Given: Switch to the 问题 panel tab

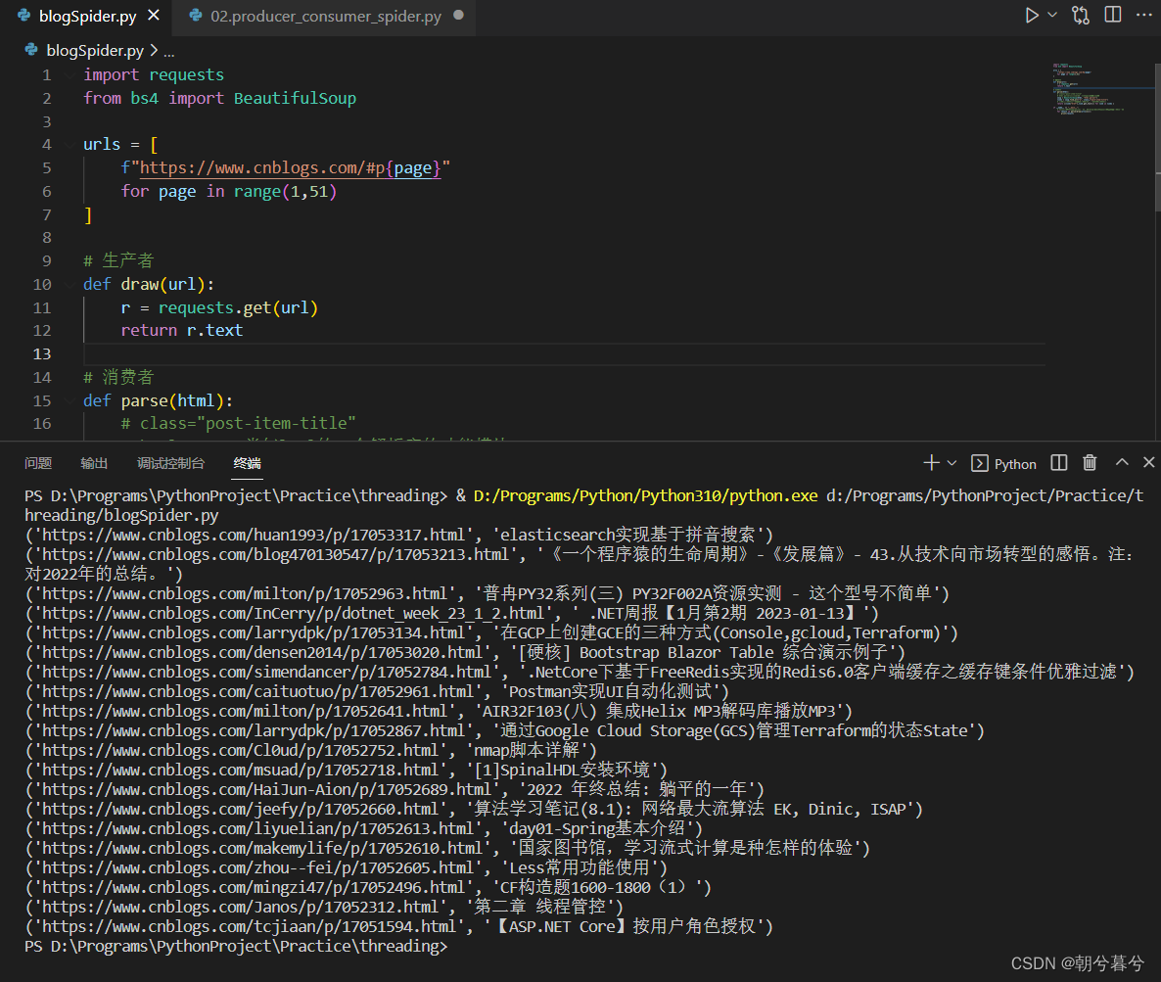Looking at the screenshot, I should coord(38,463).
